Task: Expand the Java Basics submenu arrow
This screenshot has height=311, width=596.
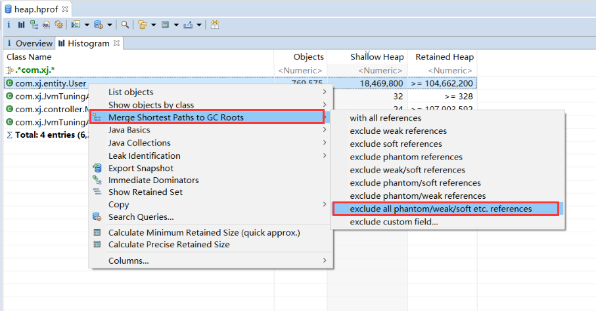Action: click(324, 130)
